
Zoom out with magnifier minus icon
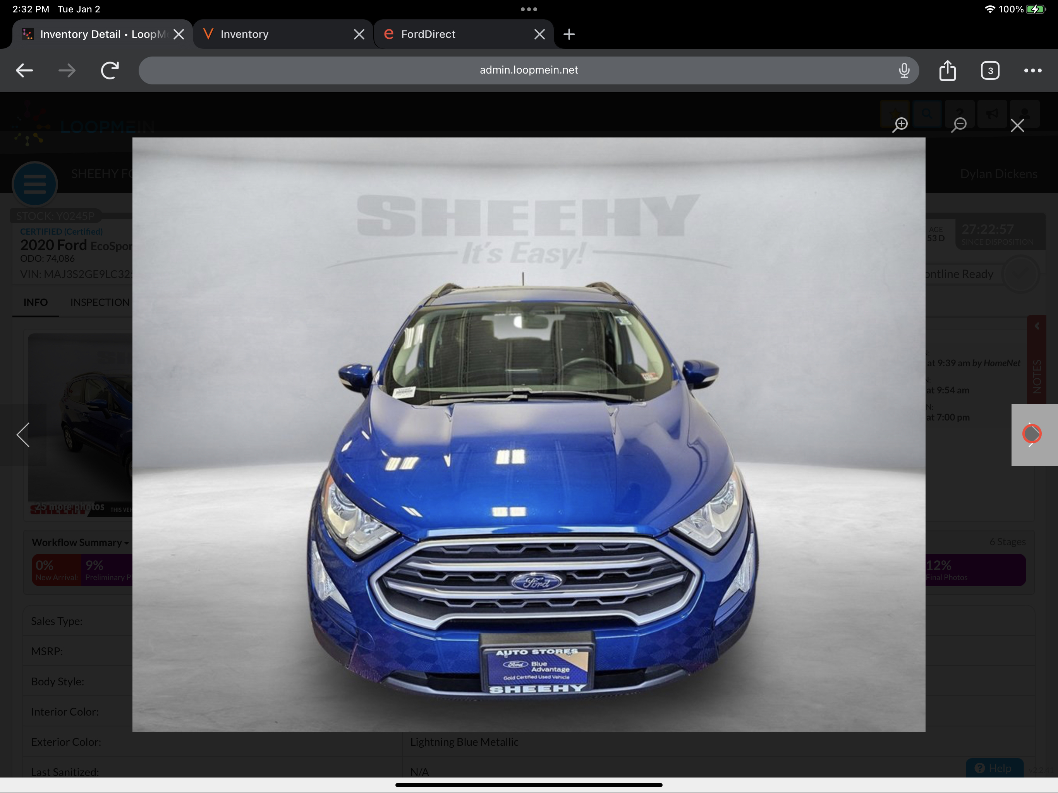coord(958,125)
